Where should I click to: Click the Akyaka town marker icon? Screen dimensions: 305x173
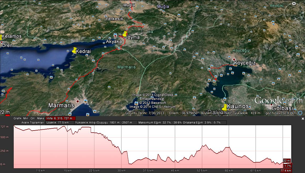point(115,35)
